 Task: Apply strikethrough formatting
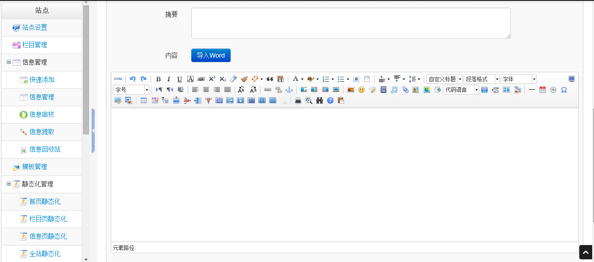pos(201,79)
